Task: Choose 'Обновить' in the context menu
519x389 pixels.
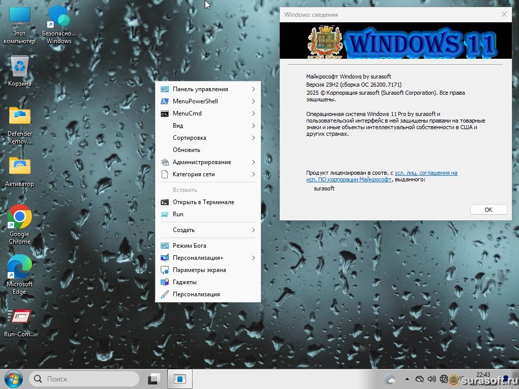Action: [x=208, y=150]
